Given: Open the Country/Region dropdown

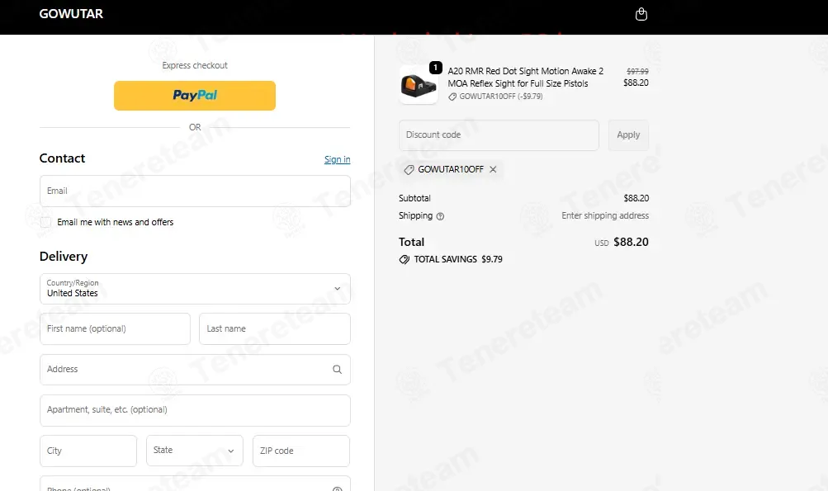Looking at the screenshot, I should pyautogui.click(x=195, y=289).
